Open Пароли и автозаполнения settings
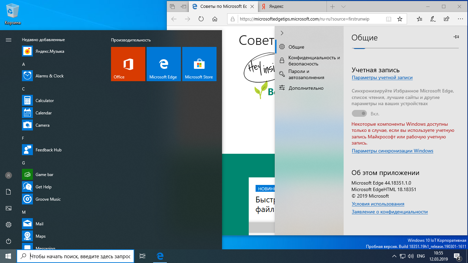The width and height of the screenshot is (468, 263). pyautogui.click(x=309, y=74)
